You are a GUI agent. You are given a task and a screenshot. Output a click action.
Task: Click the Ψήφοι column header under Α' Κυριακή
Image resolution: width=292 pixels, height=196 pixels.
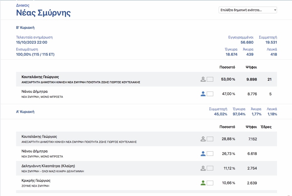(251, 127)
